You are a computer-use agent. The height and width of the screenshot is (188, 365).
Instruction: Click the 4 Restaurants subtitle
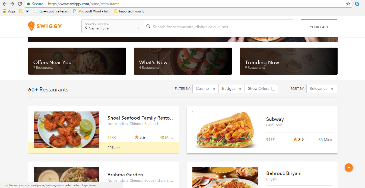(x=149, y=68)
